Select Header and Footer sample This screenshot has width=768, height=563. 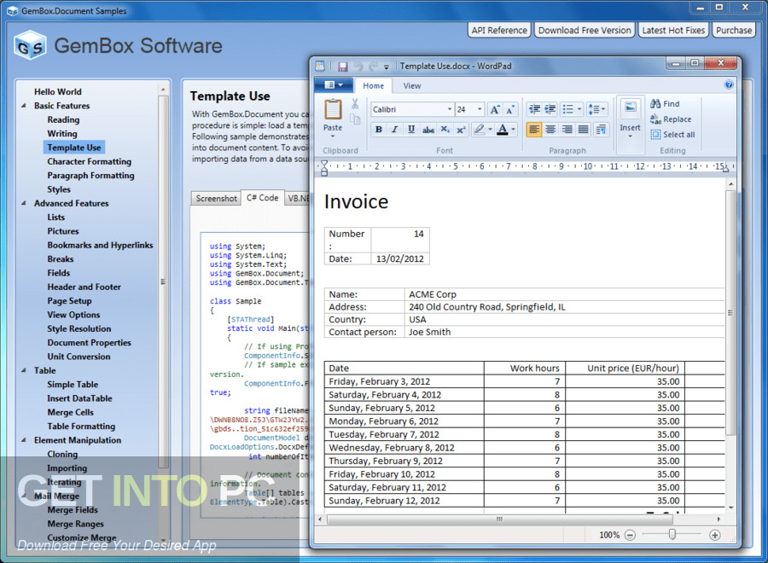[x=84, y=287]
